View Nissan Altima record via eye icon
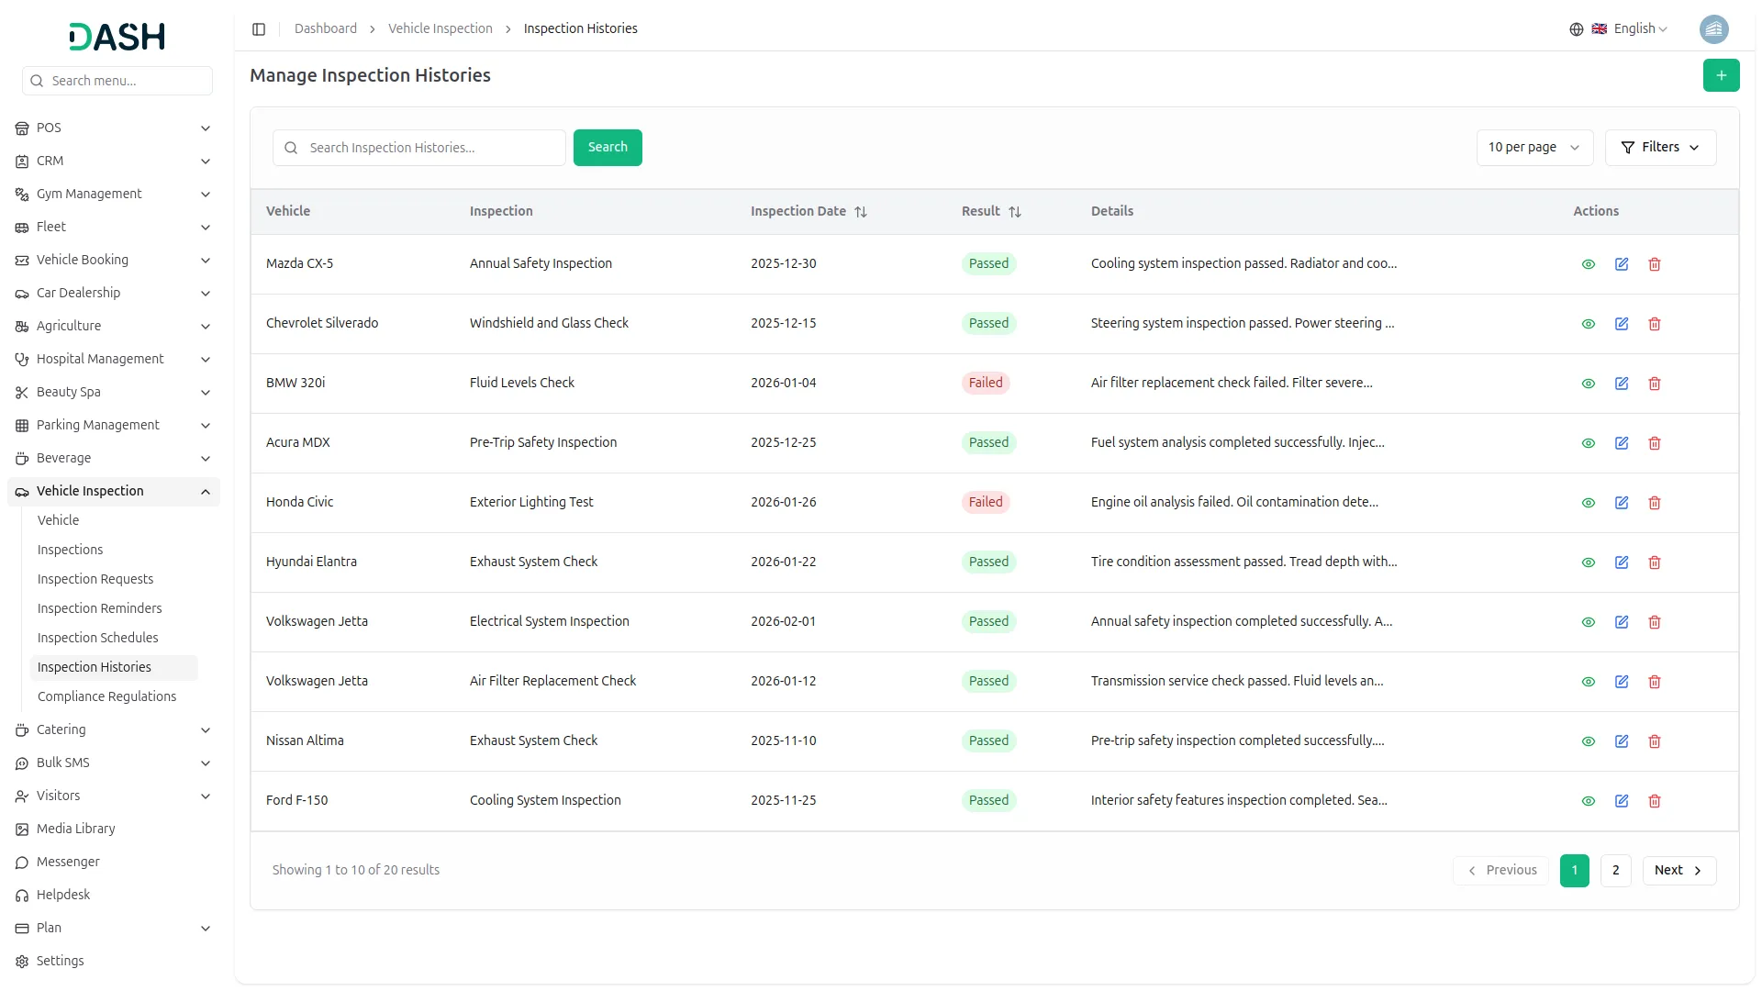The width and height of the screenshot is (1762, 991). [x=1589, y=741]
